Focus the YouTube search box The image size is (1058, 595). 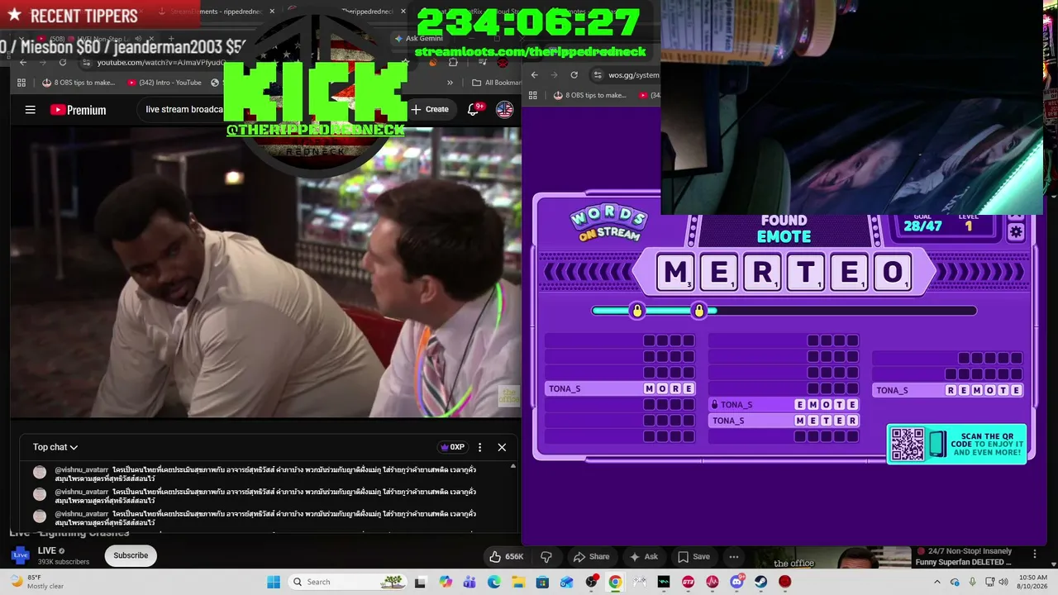coord(183,109)
